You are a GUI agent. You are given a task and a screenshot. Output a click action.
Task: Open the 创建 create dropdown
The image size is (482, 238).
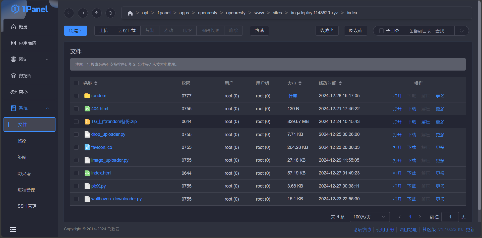pos(76,31)
